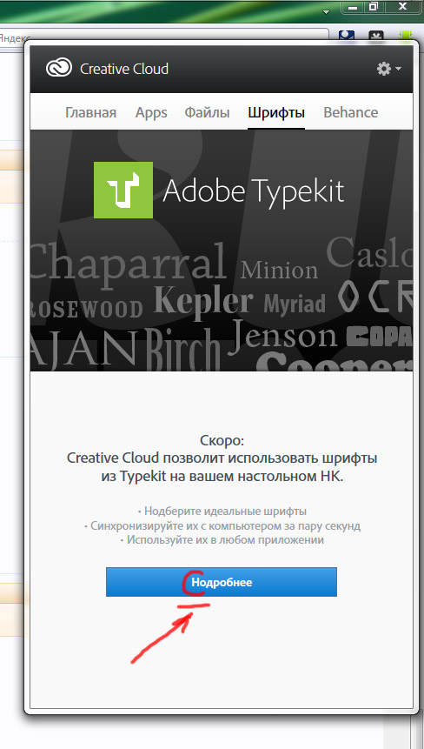Click the 'идеальные шрифты' bullet line
The image size is (424, 749).
pos(222,512)
